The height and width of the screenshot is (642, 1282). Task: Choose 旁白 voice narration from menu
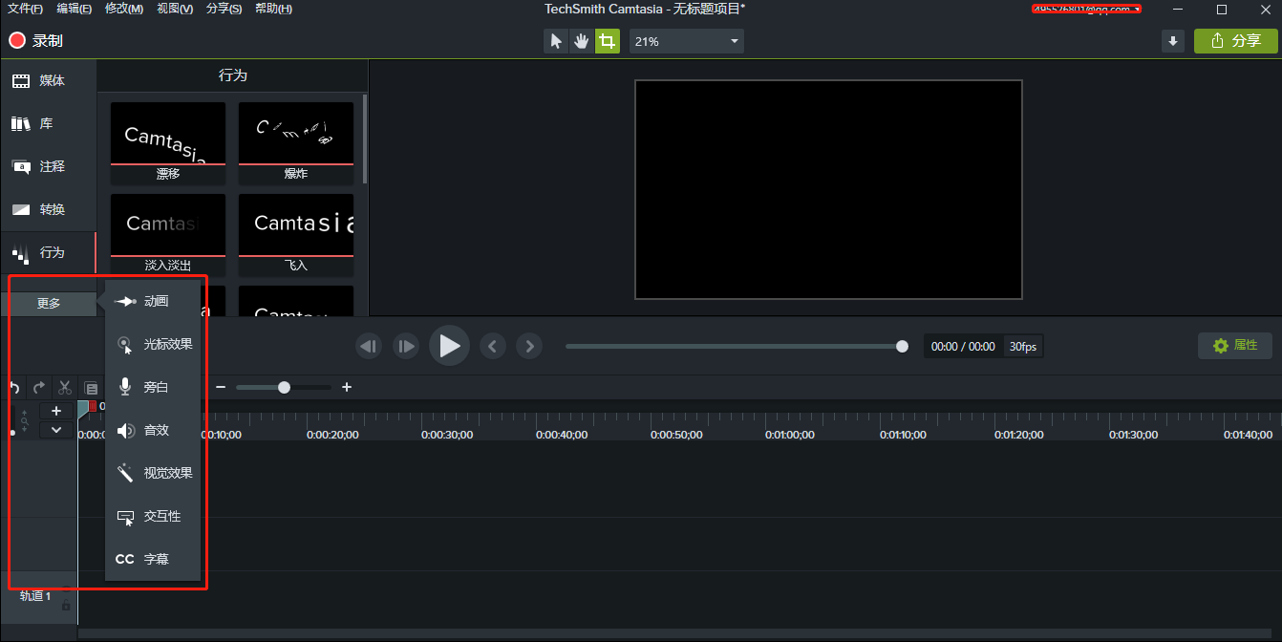pyautogui.click(x=153, y=387)
